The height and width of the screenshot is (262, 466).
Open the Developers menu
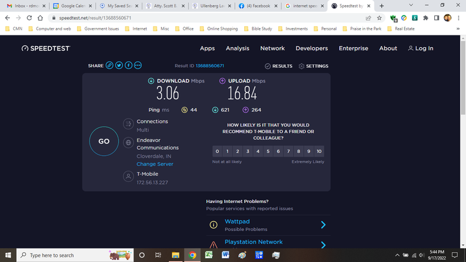(312, 48)
